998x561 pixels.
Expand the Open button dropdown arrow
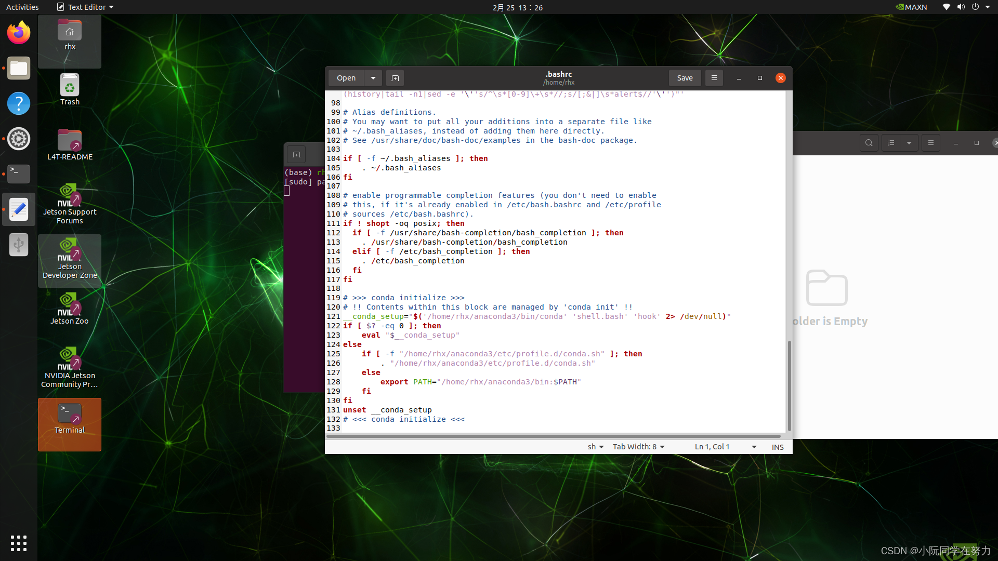click(x=373, y=78)
